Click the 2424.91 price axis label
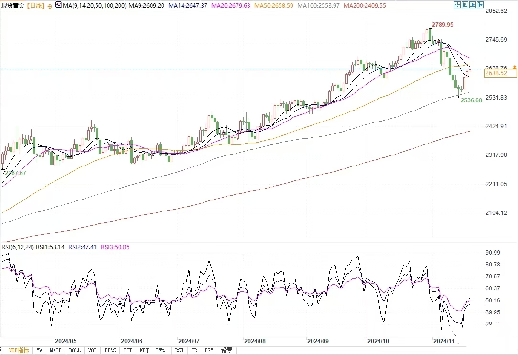 (496, 126)
